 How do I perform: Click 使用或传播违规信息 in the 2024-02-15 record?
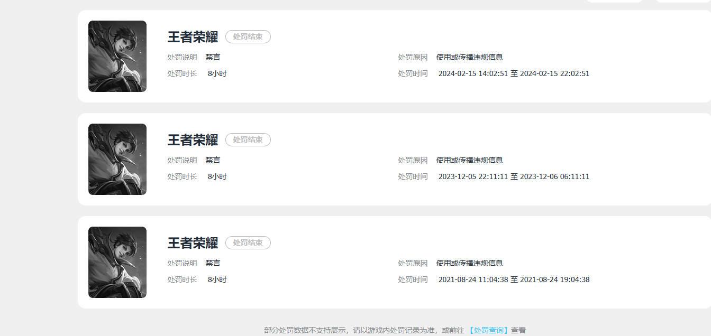(469, 57)
